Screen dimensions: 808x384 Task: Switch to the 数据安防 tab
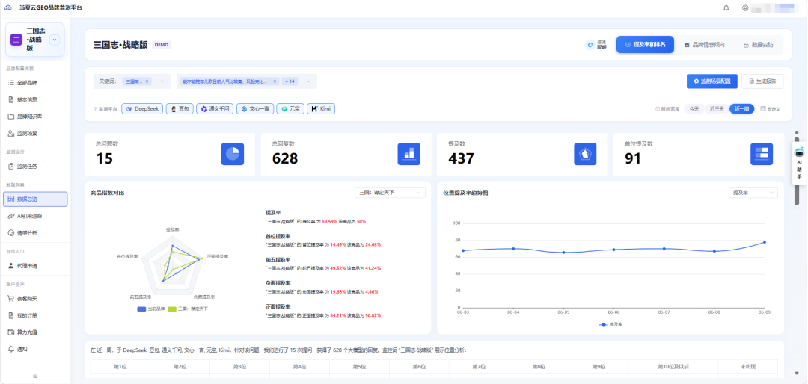click(x=758, y=45)
